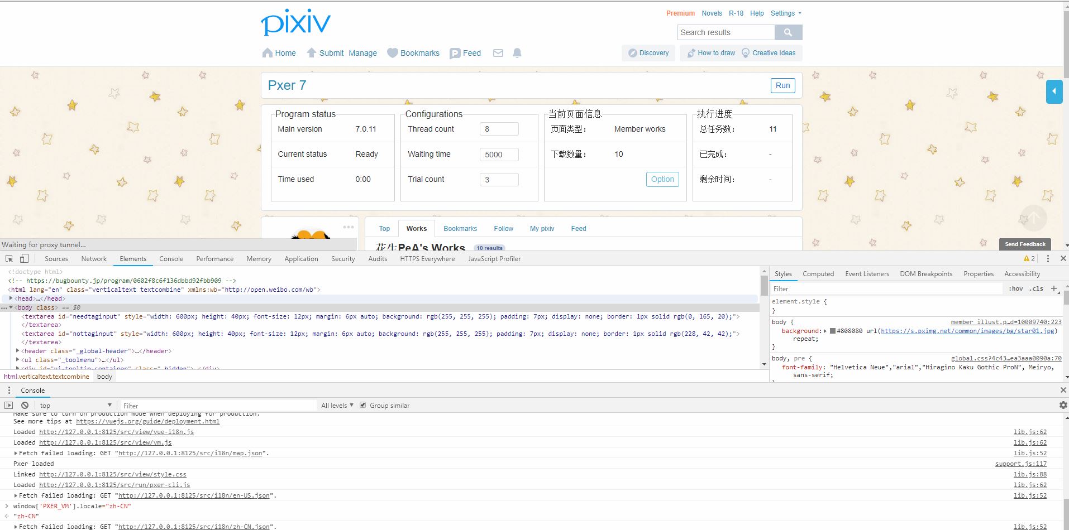Open Settings dropdown
The height and width of the screenshot is (530, 1069).
click(x=785, y=13)
